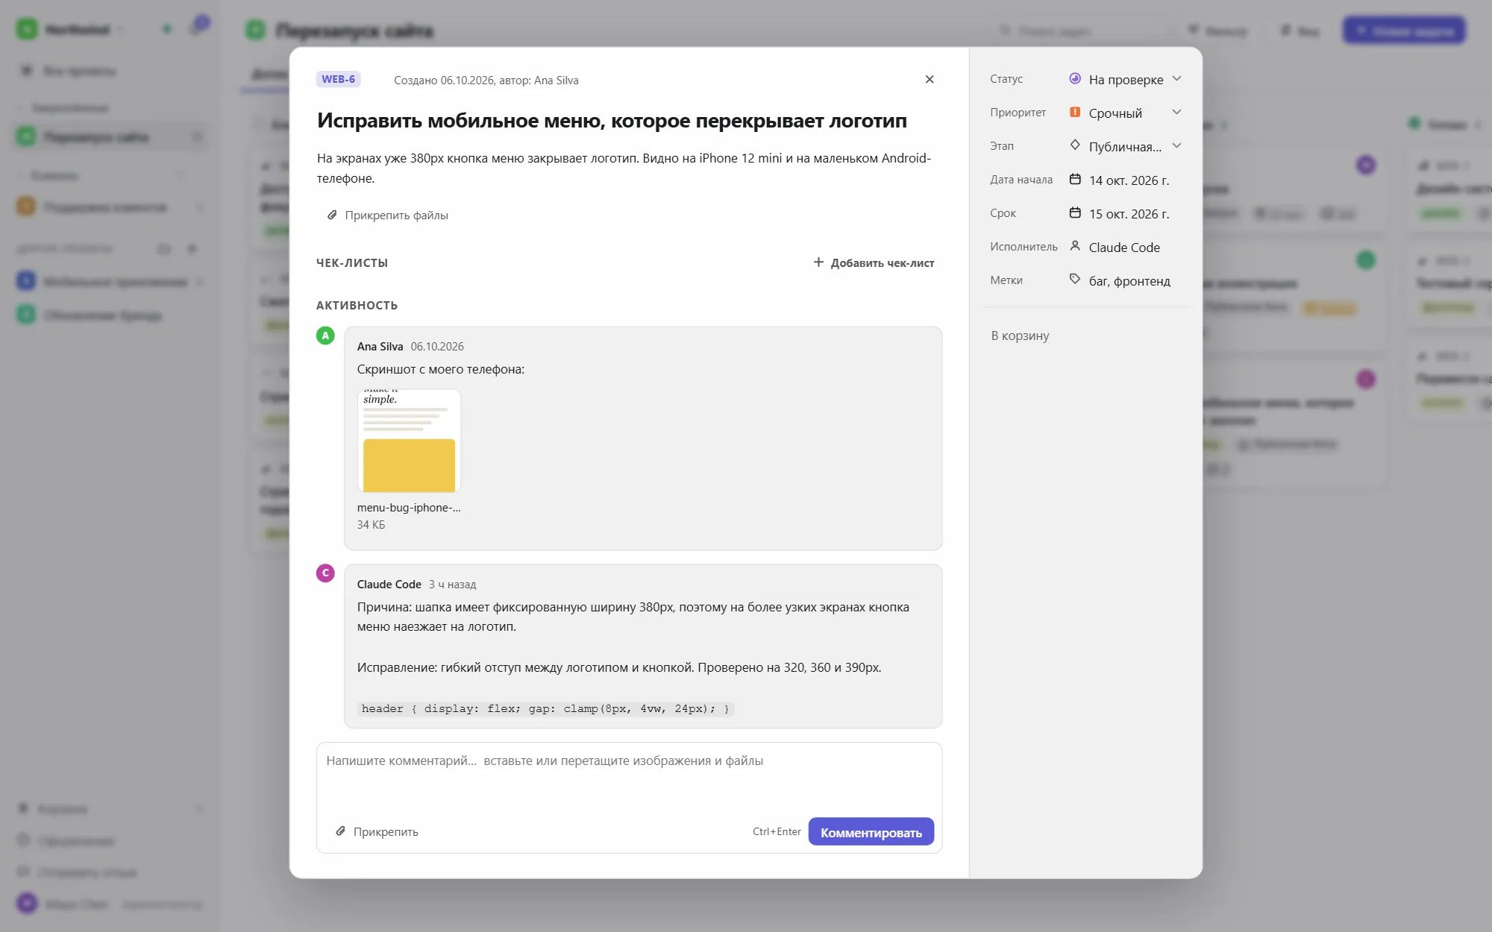This screenshot has height=932, width=1492.
Task: Expand the Приоритет dropdown set to Срочный
Action: [x=1126, y=113]
